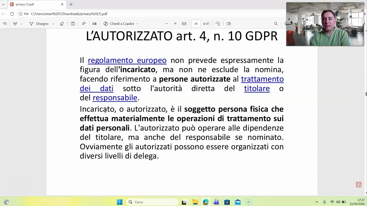Screen dimensions: 367x206
Task: Expand the Chiedi a Copilot dropdown
Action: 137,24
